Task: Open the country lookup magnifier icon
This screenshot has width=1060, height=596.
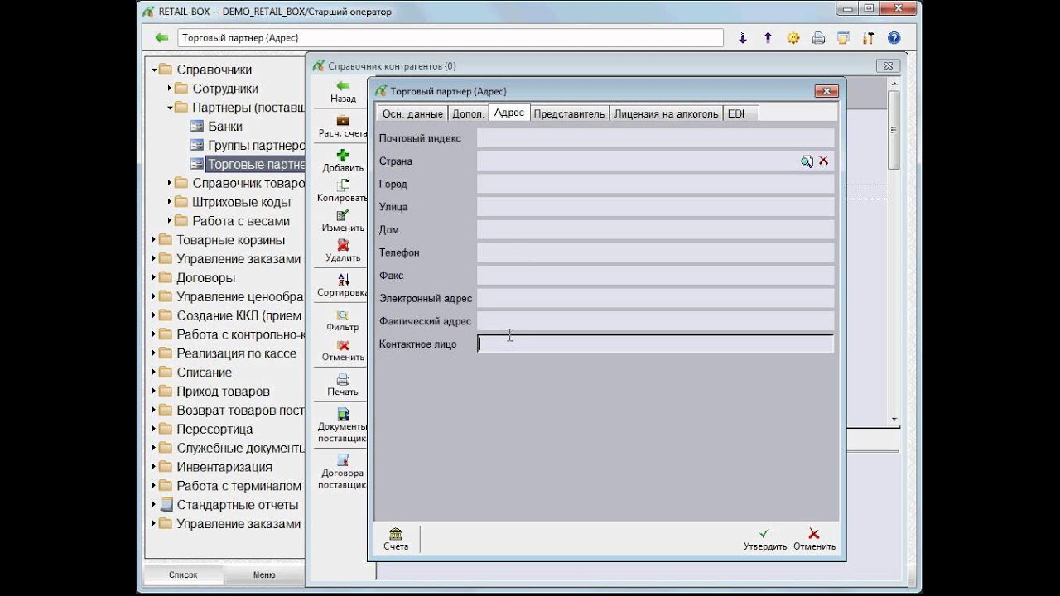Action: pyautogui.click(x=807, y=161)
